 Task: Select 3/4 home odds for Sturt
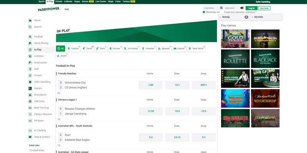(x=151, y=137)
